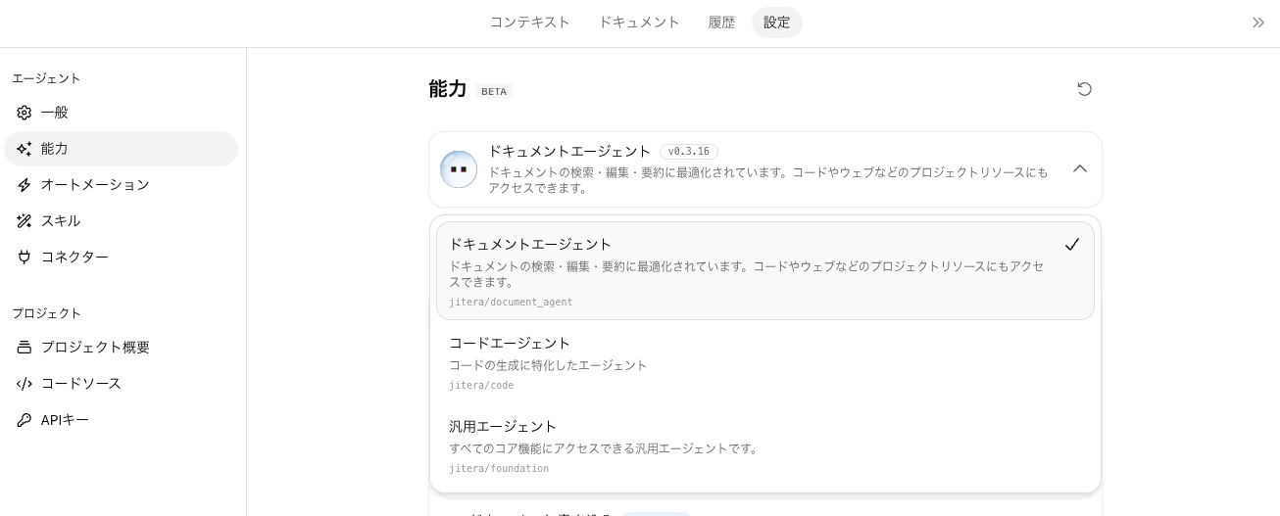Viewport: 1280px width, 516px height.
Task: Open コードソース page
Action: (122, 384)
